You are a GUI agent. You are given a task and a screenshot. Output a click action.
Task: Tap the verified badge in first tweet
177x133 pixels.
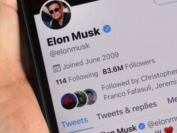click(x=142, y=126)
